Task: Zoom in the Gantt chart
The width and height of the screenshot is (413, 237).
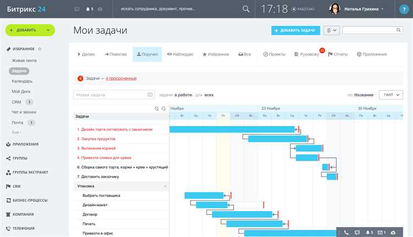Action: point(157,109)
